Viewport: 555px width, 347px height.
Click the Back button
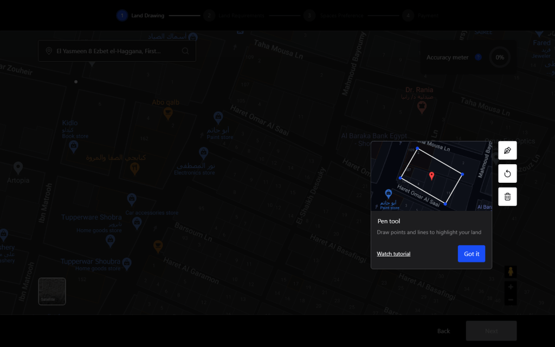[x=443, y=331]
